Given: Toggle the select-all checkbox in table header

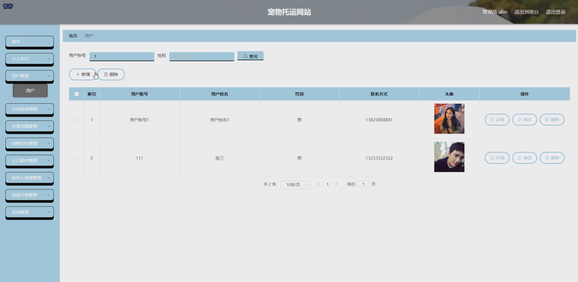Looking at the screenshot, I should pos(77,94).
